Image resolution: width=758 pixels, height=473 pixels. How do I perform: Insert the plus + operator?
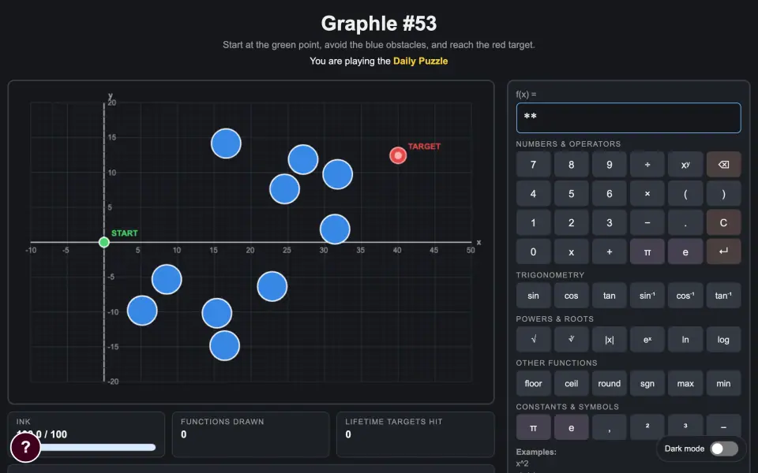[609, 251]
